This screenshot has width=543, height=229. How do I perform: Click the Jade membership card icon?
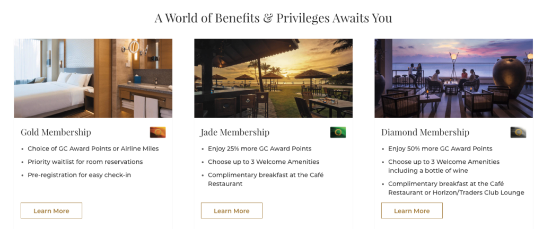pyautogui.click(x=338, y=132)
